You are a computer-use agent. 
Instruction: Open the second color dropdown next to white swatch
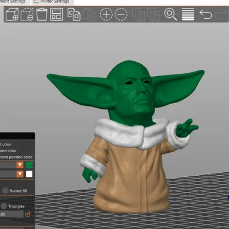pyautogui.click(x=20, y=174)
